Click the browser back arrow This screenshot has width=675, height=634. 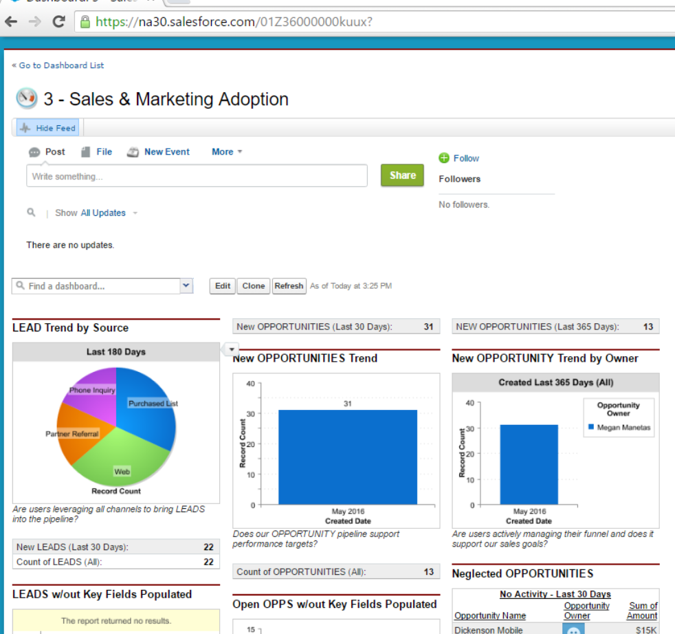coord(12,22)
